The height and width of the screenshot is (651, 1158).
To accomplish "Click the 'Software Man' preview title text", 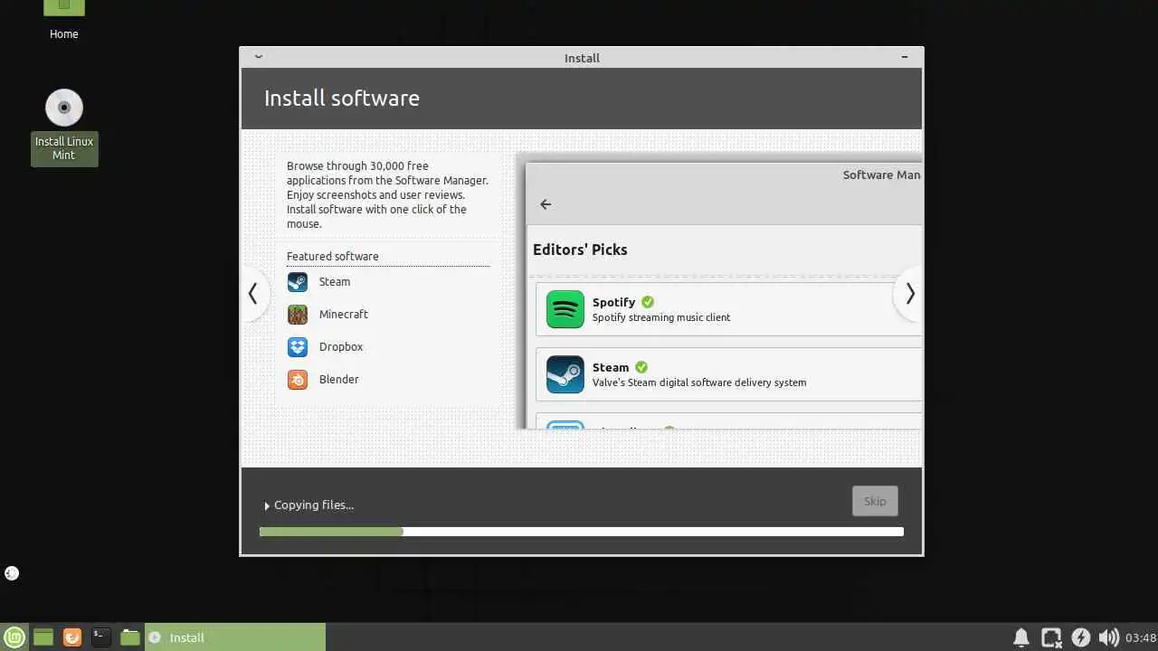I will click(x=882, y=175).
